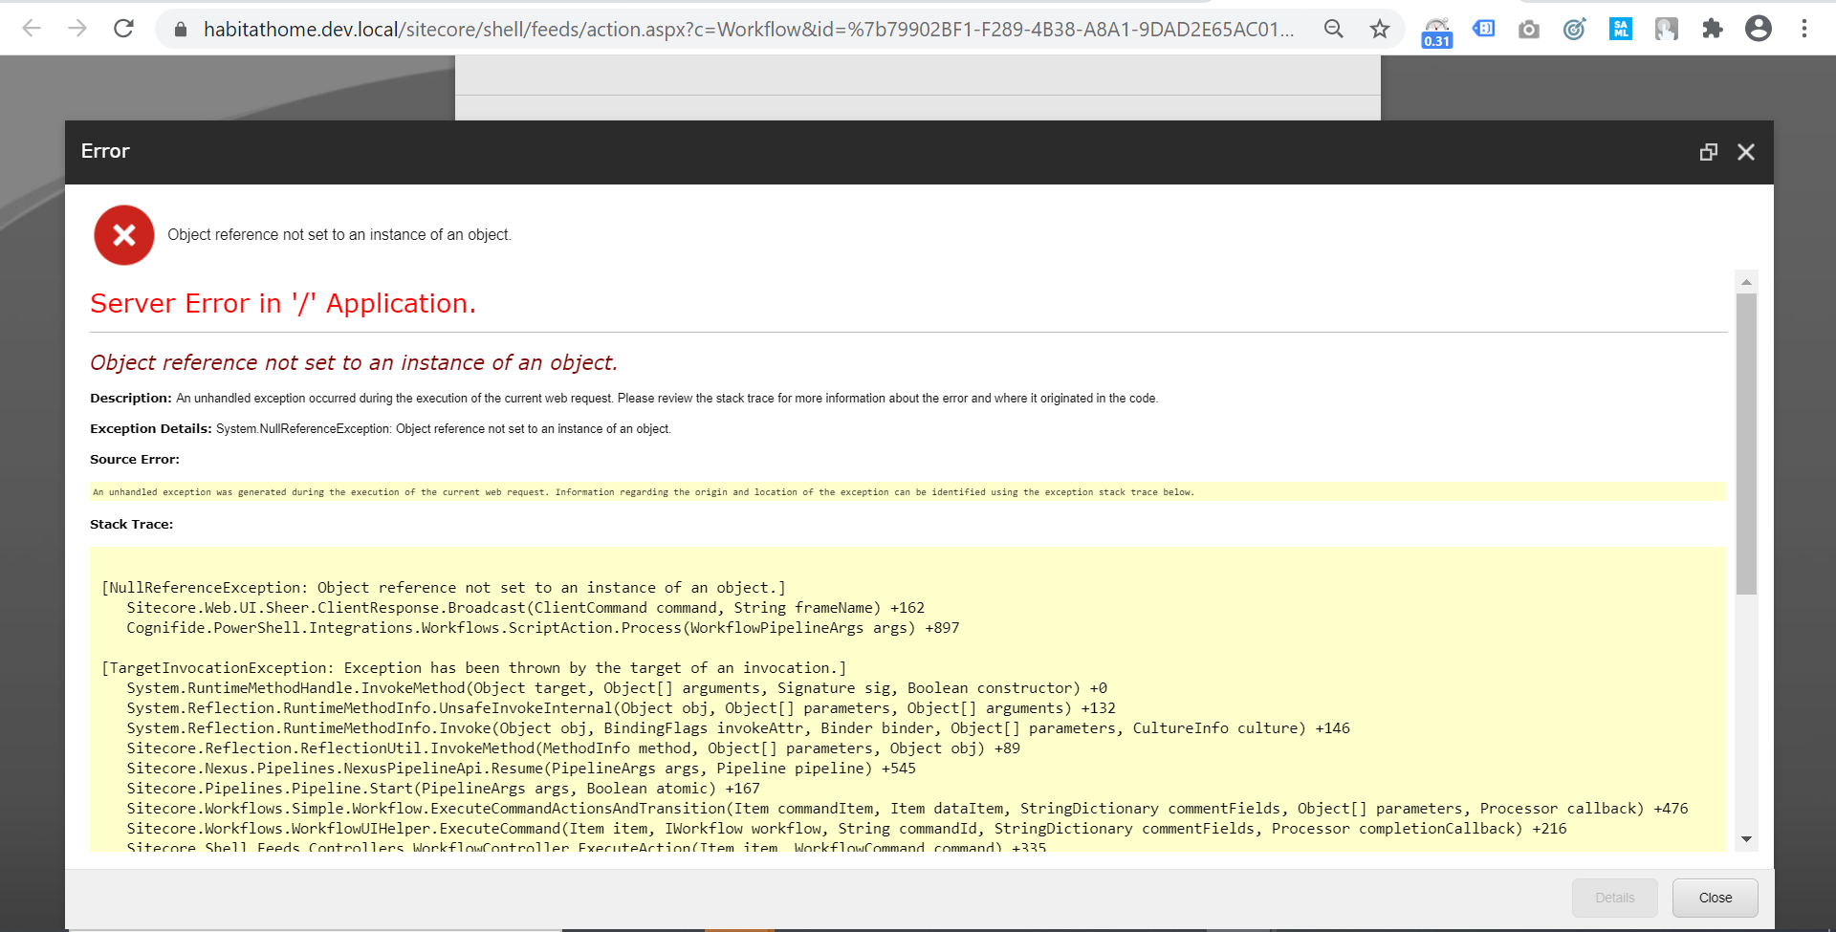The image size is (1836, 932).
Task: Open the camera screenshot extension
Action: (x=1528, y=29)
